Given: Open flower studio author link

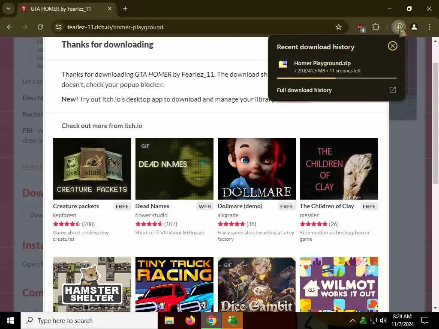Looking at the screenshot, I should 151,215.
